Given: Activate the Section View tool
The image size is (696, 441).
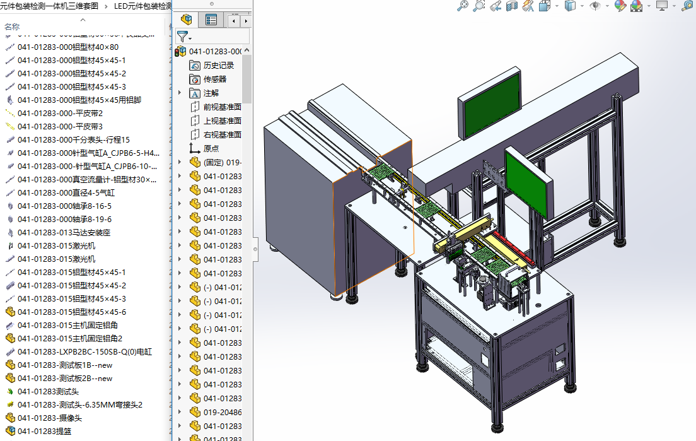Looking at the screenshot, I should pos(512,6).
